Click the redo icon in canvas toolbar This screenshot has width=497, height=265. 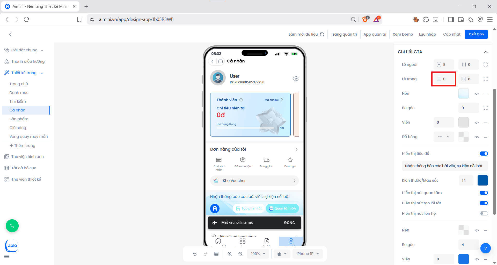[205, 254]
